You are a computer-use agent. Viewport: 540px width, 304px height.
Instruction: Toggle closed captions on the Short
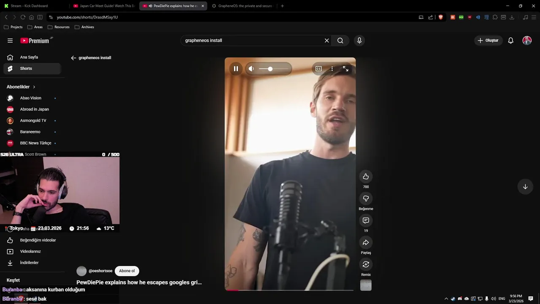[x=319, y=69]
